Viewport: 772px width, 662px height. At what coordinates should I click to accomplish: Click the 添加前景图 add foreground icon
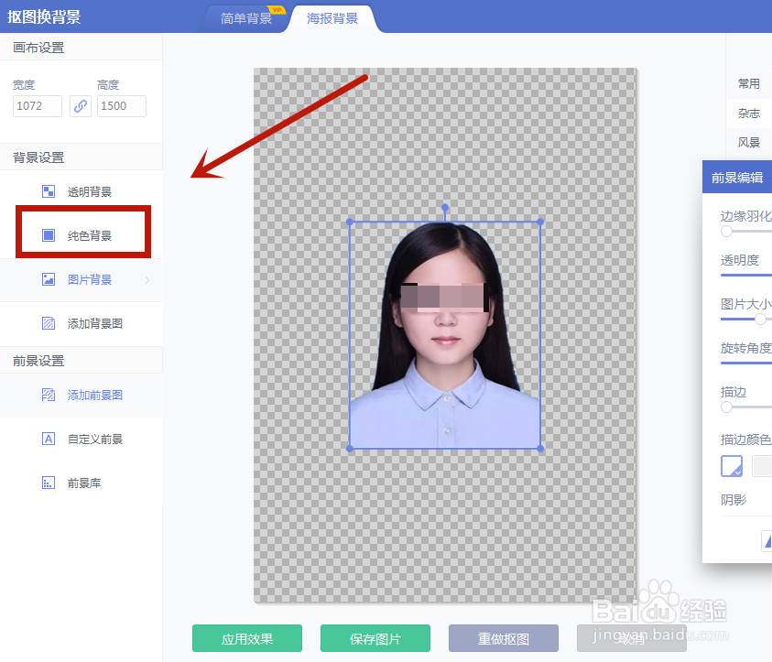[x=49, y=396]
